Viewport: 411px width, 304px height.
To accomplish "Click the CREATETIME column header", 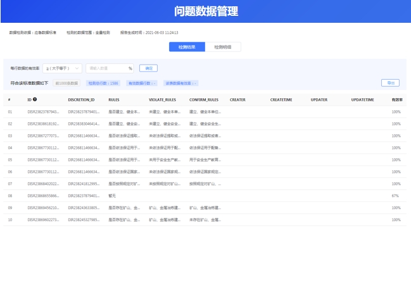I will pos(281,100).
